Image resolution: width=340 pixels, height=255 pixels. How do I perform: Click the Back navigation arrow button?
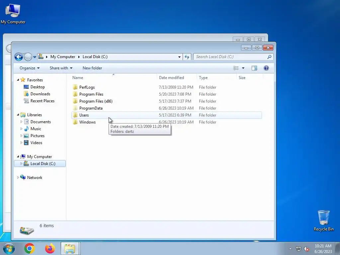(x=19, y=57)
